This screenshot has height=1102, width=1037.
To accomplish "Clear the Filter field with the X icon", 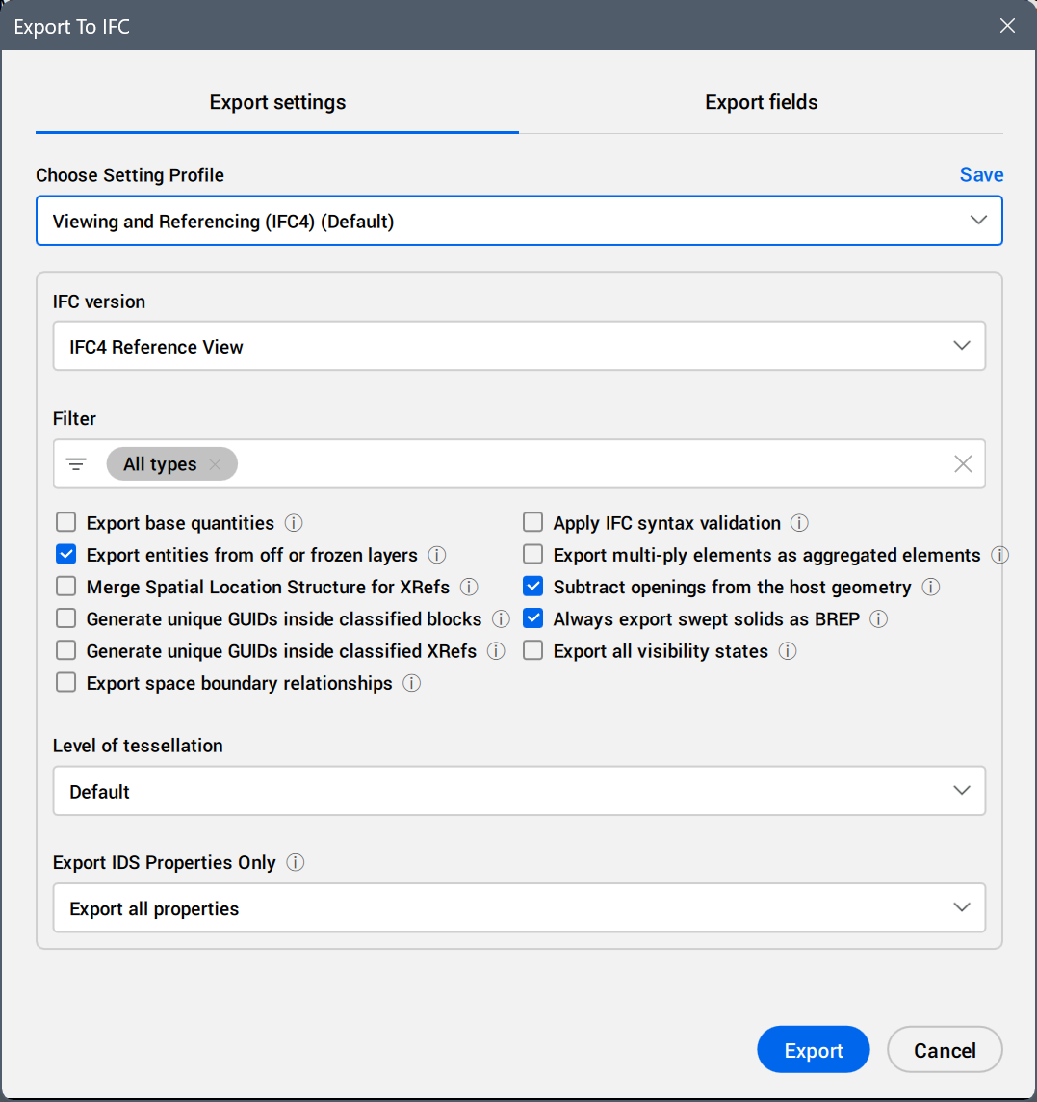I will [x=963, y=464].
